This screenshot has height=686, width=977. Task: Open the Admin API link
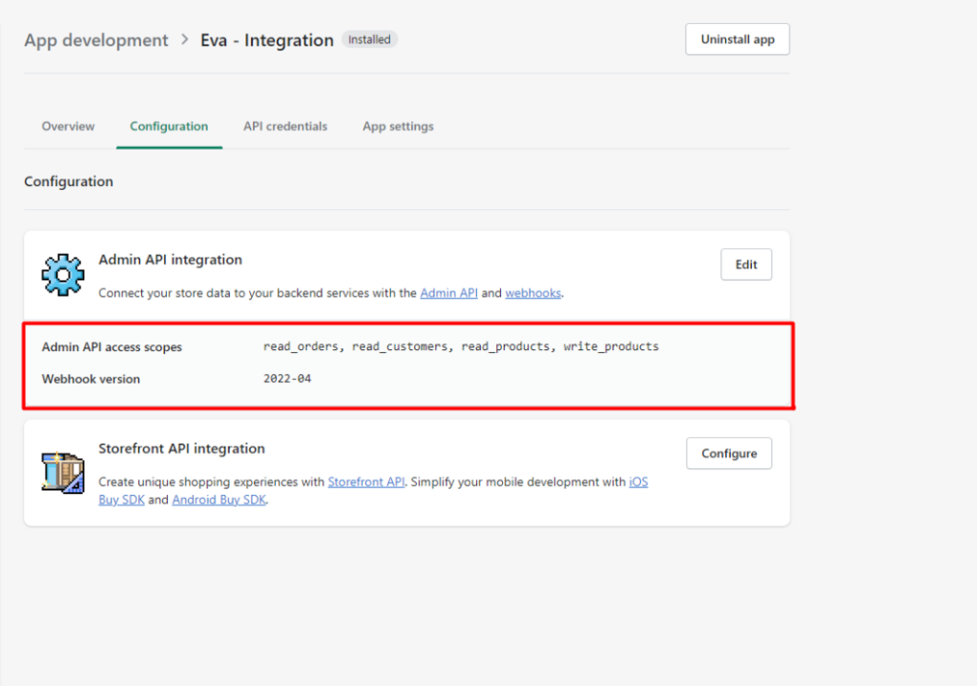[448, 293]
